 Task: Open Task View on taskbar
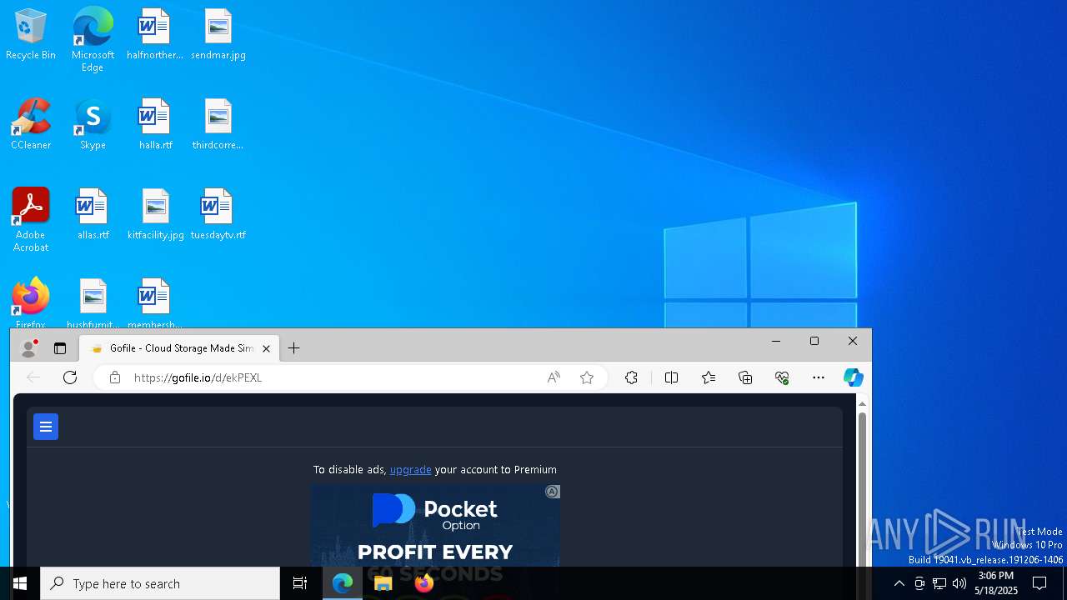pos(300,583)
